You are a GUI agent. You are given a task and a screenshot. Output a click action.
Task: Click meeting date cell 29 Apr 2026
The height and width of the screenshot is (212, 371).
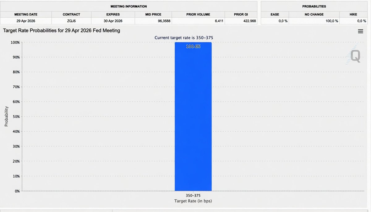26,21
